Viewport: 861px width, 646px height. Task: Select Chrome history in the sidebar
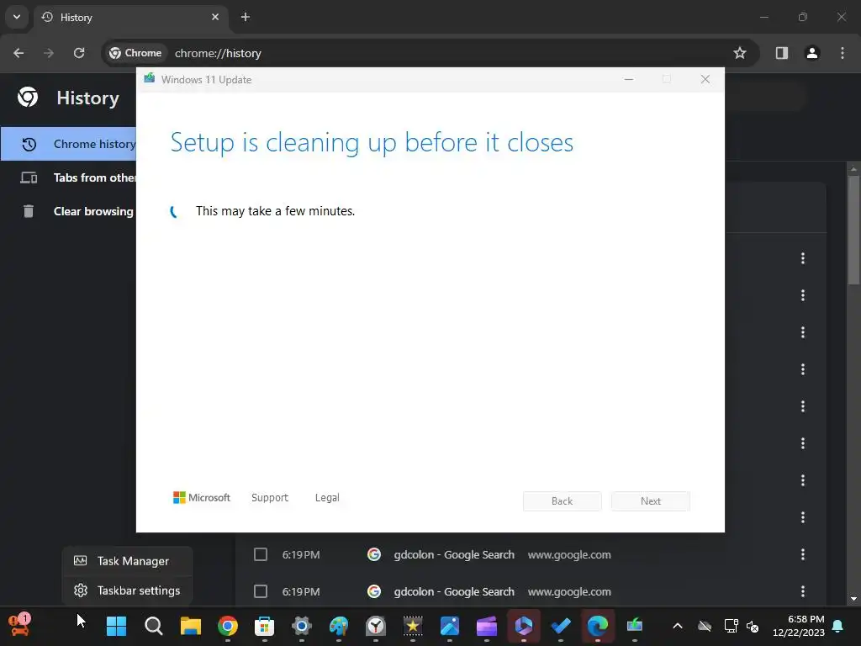pyautogui.click(x=69, y=144)
